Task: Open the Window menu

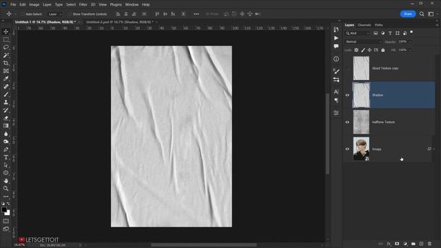Action: 132,5
